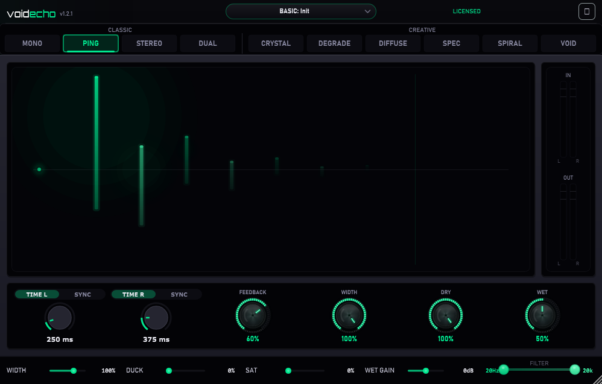The height and width of the screenshot is (384, 602).
Task: Open the BASIC: Init preset dropdown
Action: tap(300, 11)
